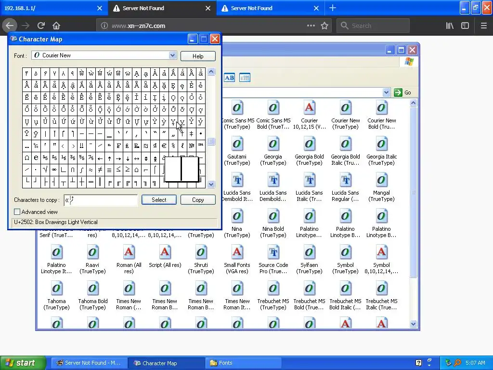This screenshot has height=370, width=493.
Task: Open the Nina Bold (TrueType) font icon
Action: coord(273,216)
